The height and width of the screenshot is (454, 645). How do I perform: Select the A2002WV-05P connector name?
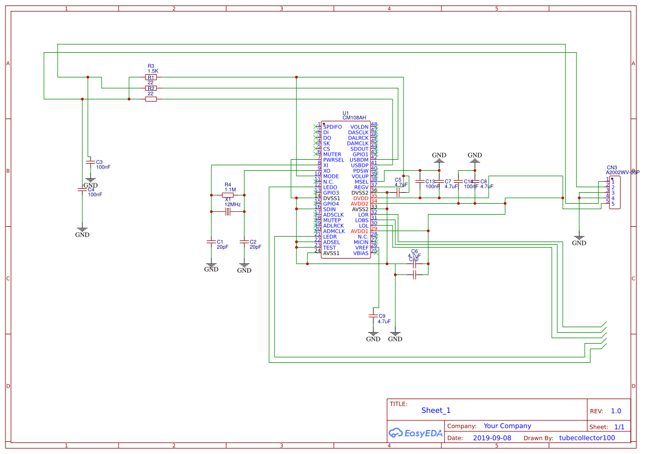pyautogui.click(x=622, y=172)
